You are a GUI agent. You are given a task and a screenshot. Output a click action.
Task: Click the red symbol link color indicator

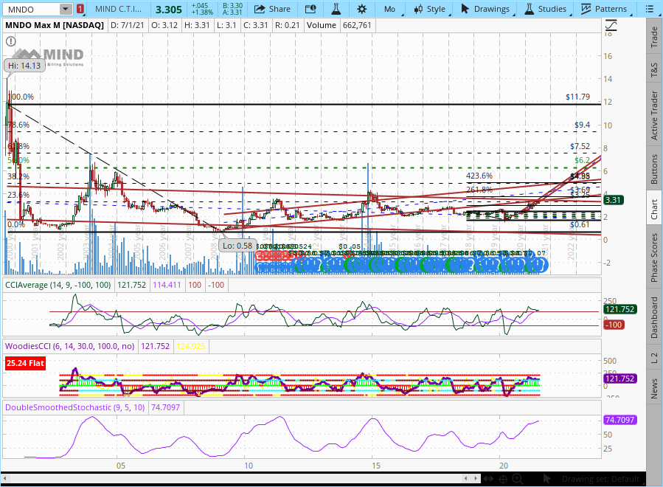tap(80, 9)
